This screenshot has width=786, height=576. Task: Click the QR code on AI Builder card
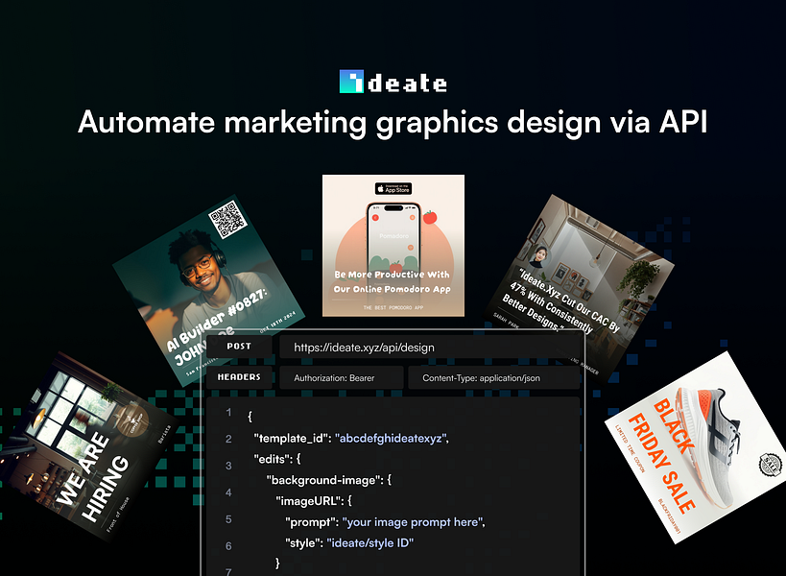[228, 219]
